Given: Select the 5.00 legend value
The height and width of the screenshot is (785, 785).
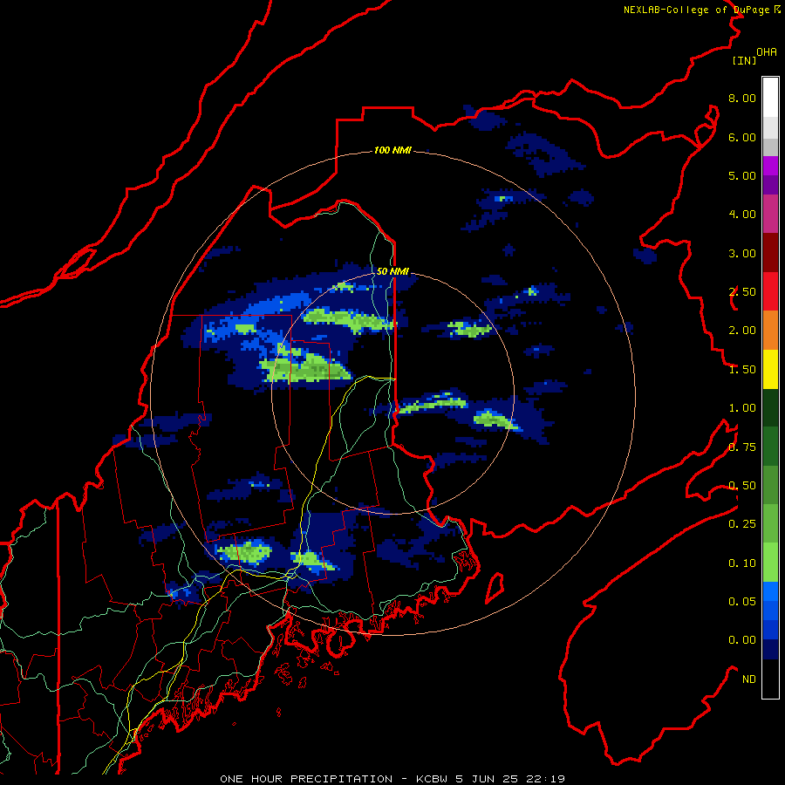Looking at the screenshot, I should coord(742,175).
